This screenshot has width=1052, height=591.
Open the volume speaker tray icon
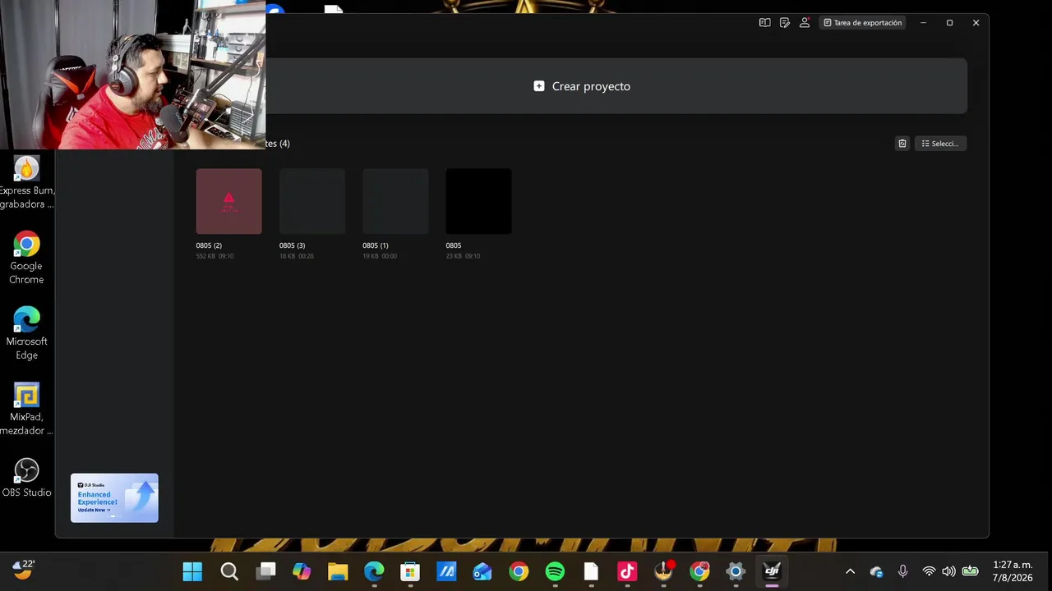948,571
